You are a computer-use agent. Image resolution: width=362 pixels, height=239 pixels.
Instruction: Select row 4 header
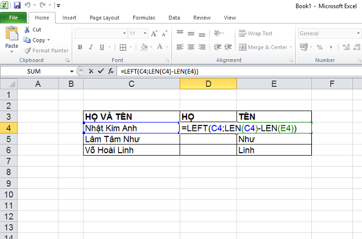[x=8, y=128]
